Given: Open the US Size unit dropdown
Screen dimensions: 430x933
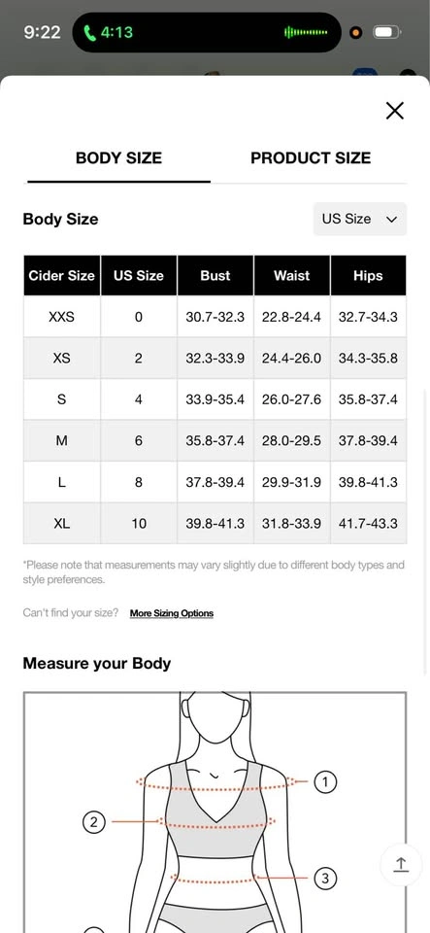Looking at the screenshot, I should [x=360, y=219].
